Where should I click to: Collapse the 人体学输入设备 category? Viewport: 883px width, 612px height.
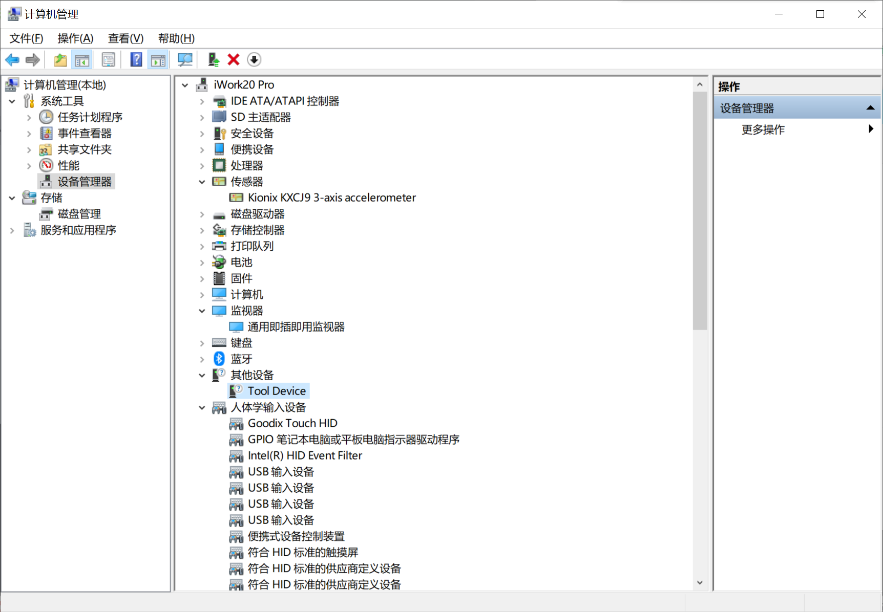pos(202,408)
